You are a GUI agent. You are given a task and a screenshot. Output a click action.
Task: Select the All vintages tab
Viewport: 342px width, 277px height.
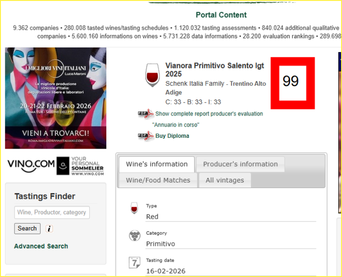225,180
